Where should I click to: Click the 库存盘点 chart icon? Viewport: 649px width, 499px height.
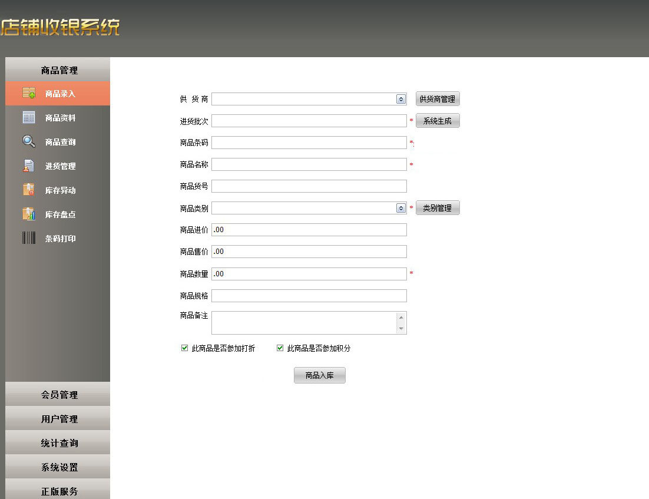click(28, 214)
